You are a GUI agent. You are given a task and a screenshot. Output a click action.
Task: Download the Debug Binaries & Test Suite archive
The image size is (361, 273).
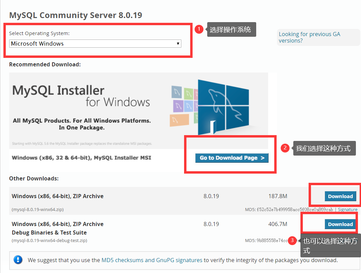[x=340, y=224]
